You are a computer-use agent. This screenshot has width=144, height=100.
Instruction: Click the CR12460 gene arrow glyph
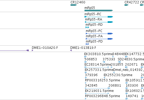(x=74, y=5)
